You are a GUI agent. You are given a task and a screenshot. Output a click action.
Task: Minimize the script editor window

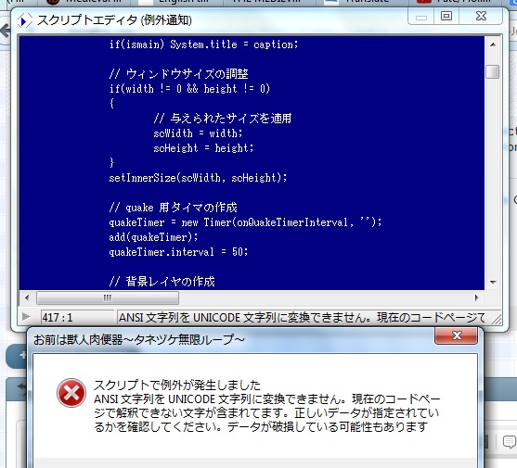pyautogui.click(x=421, y=17)
